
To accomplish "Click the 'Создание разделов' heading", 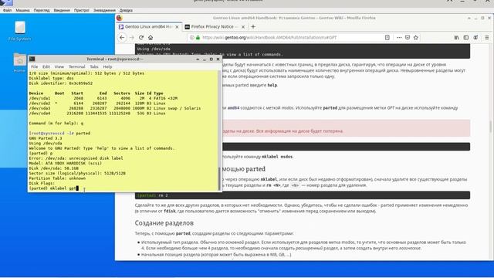I will tap(164, 223).
